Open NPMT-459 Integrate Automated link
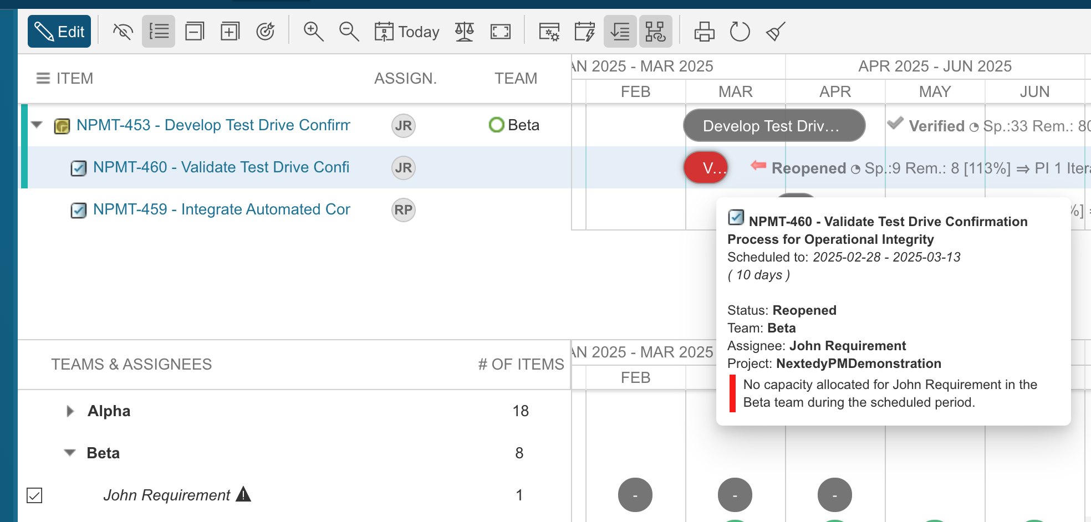The height and width of the screenshot is (522, 1091). [x=222, y=209]
